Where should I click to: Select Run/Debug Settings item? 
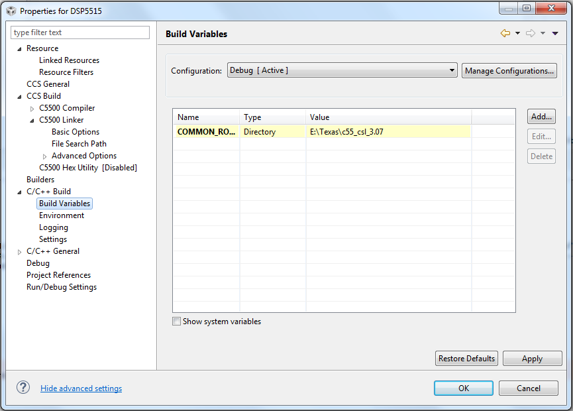coord(62,287)
